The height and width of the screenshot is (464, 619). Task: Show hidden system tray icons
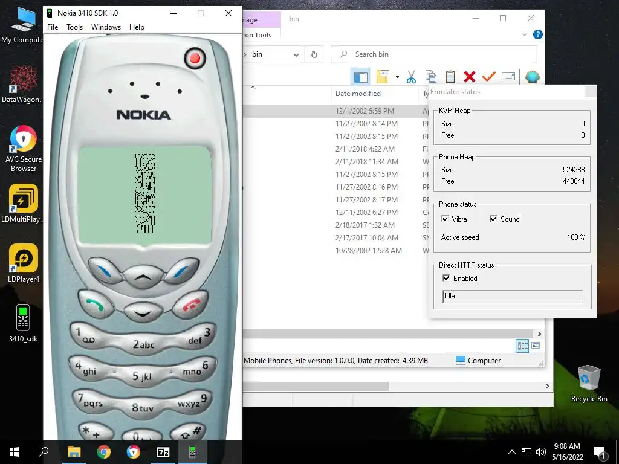pyautogui.click(x=511, y=452)
